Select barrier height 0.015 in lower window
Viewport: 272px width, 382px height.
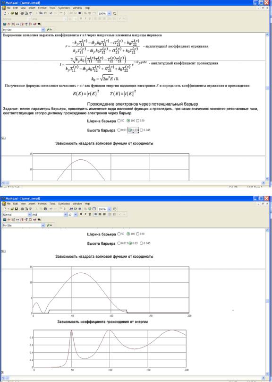[119, 243]
